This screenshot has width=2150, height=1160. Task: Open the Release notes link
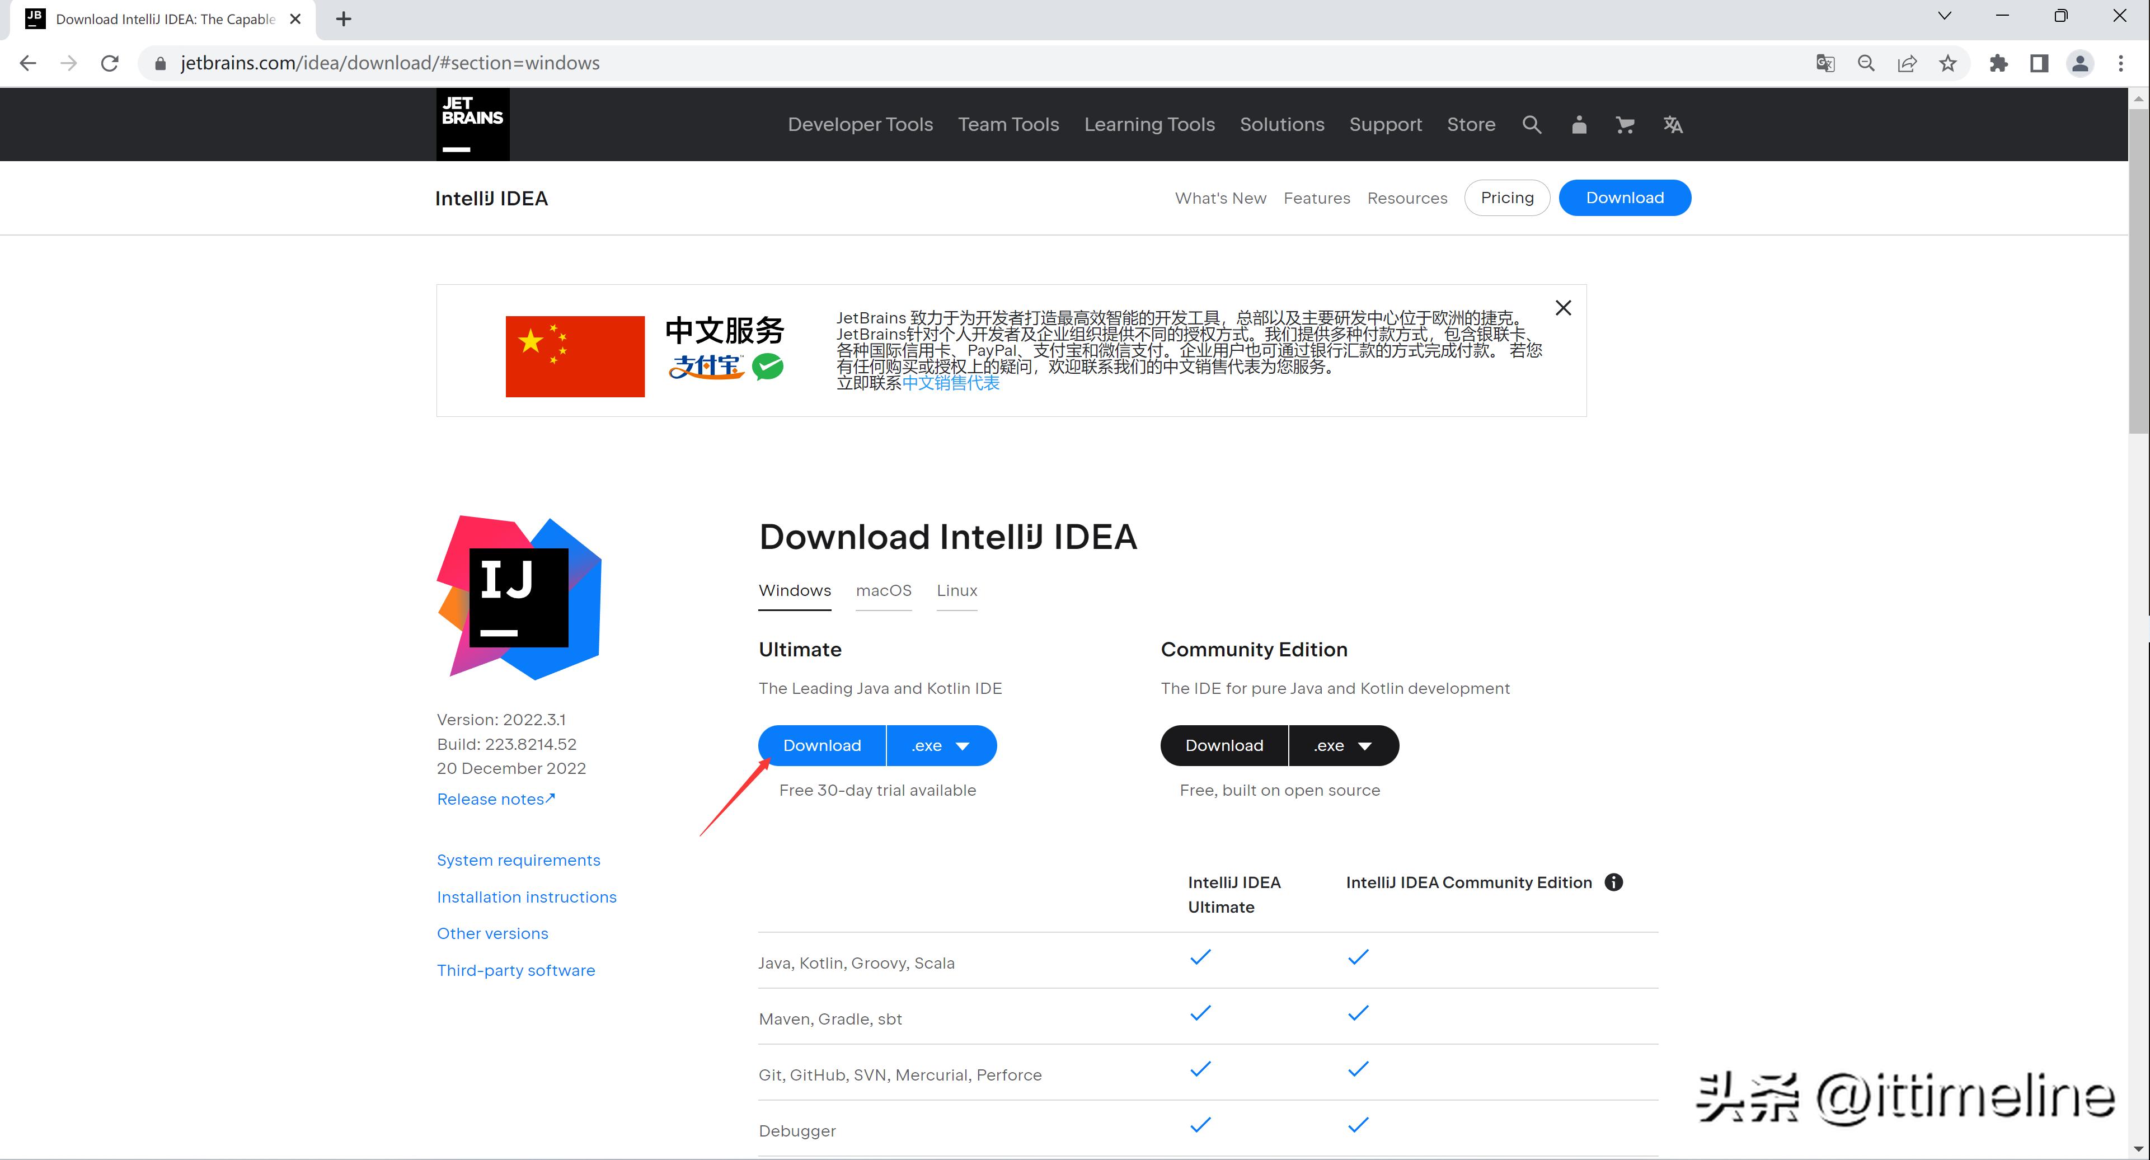(496, 800)
